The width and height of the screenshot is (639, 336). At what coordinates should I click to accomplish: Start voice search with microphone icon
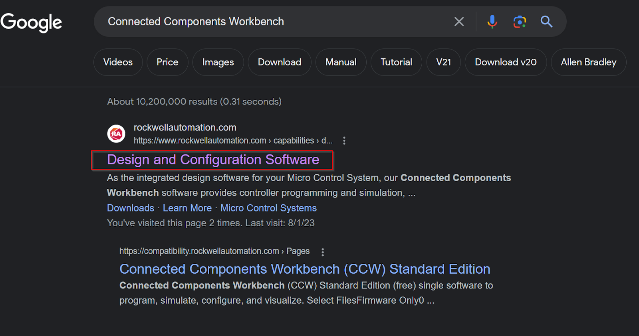(492, 22)
